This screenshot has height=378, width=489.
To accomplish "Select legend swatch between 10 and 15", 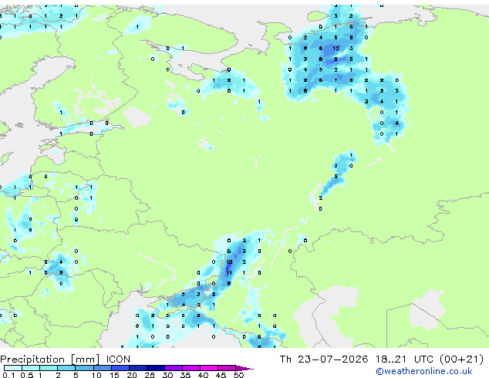I will point(103,368).
